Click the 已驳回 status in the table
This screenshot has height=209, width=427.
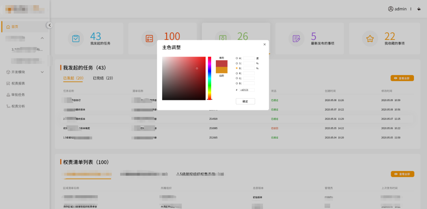tap(274, 128)
